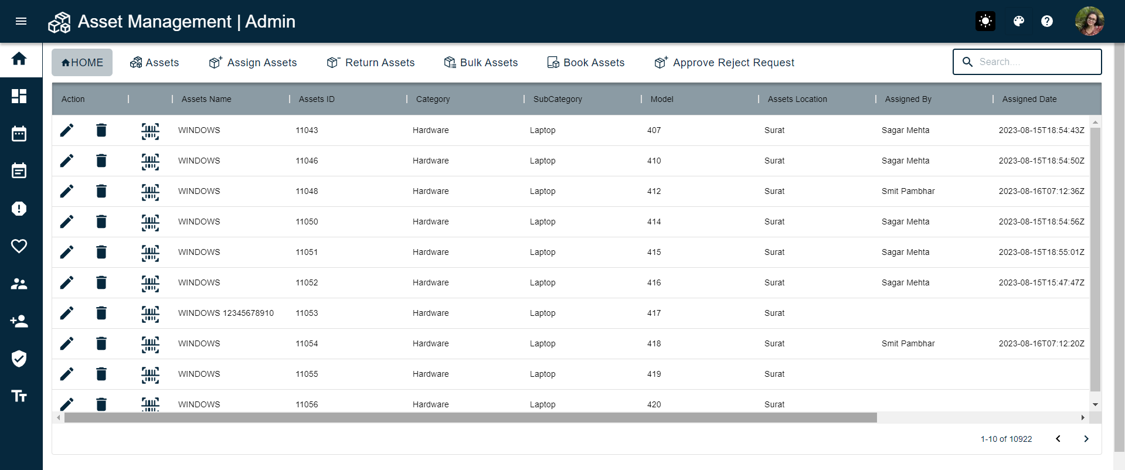Click the dashboard icon in the sidebar
Viewport: 1125px width, 470px height.
pos(19,96)
